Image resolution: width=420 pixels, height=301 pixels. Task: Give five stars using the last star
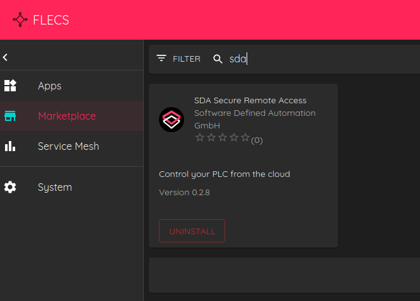point(245,138)
